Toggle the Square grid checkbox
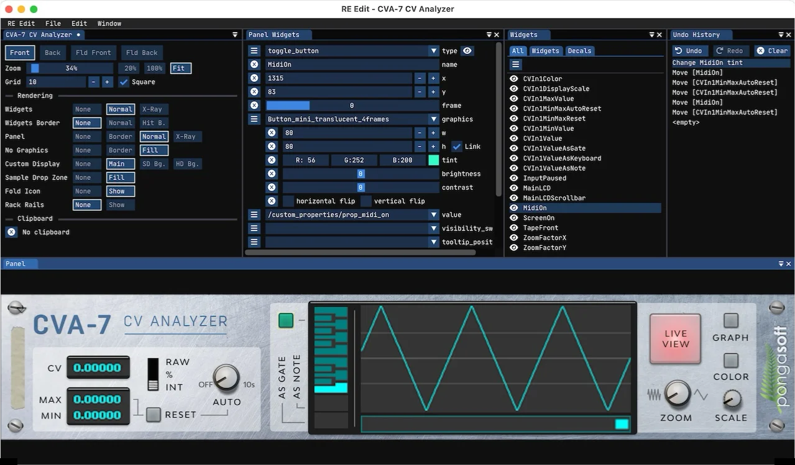Viewport: 795px width, 465px height. coord(124,82)
